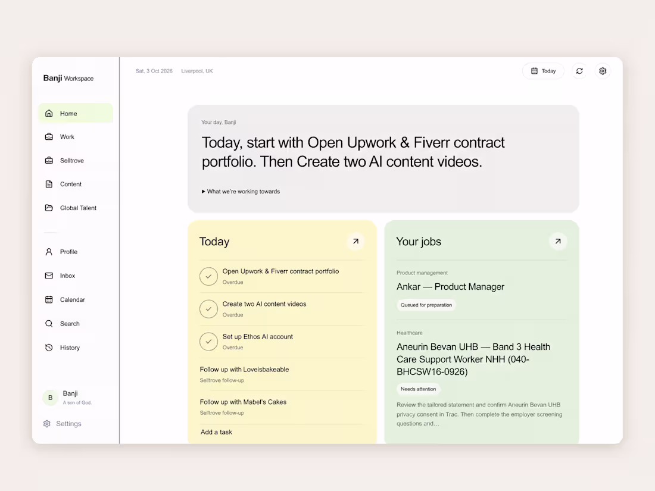Click Overdue under Set up Ethos AI account

(x=233, y=348)
